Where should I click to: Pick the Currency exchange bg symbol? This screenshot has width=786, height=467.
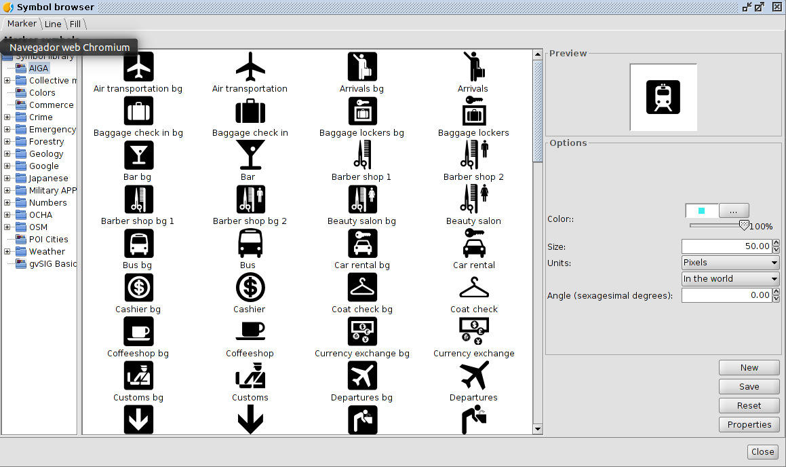361,331
